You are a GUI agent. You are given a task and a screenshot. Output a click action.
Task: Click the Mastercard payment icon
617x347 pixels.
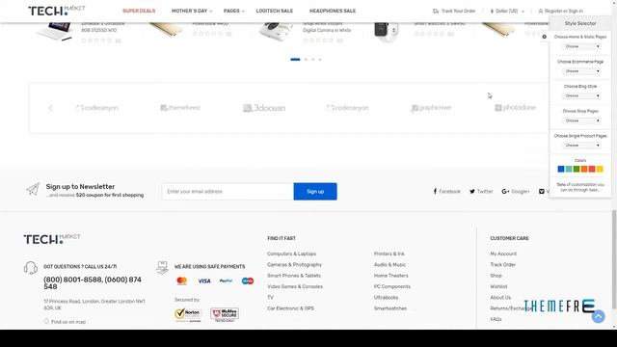pos(182,280)
